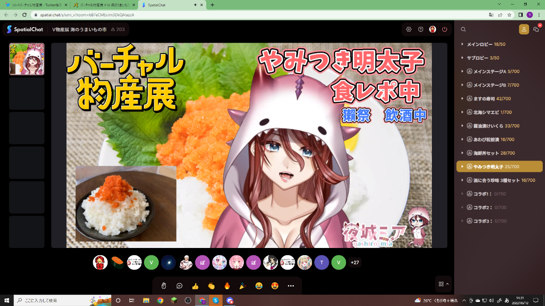Expand the サブロビー room arrow

[462, 58]
